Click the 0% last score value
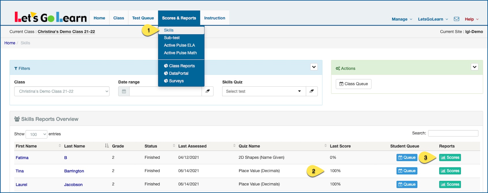This screenshot has height=193, width=488. pos(333,157)
